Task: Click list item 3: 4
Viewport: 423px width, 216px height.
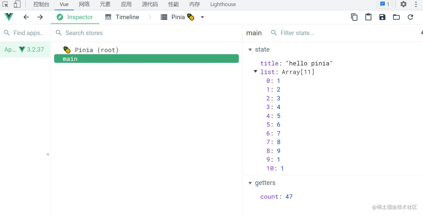Action: tap(273, 107)
